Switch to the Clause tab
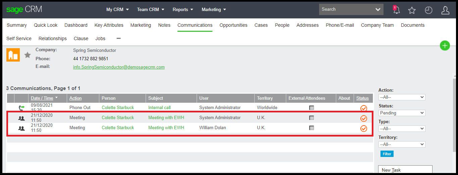458x175 pixels. click(81, 38)
